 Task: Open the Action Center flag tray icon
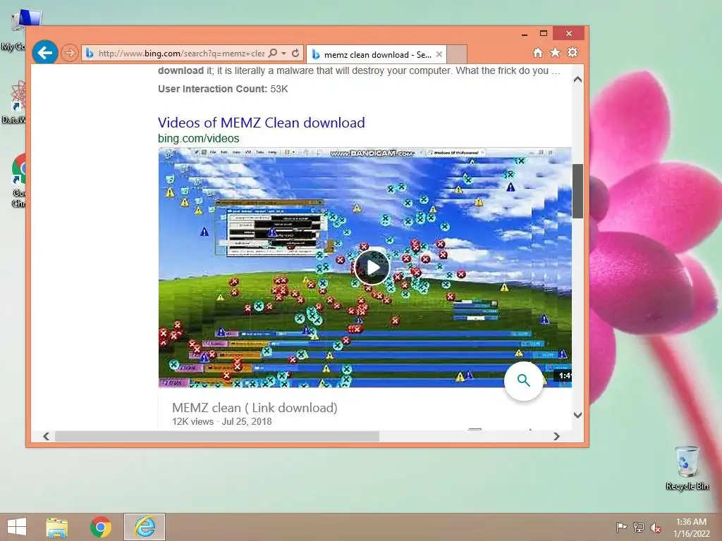pyautogui.click(x=621, y=527)
